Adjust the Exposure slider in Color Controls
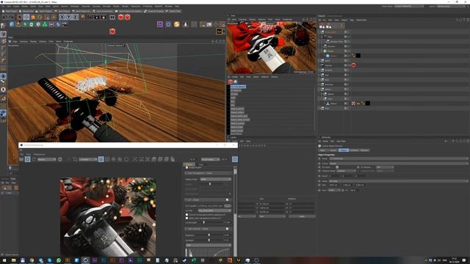Screen dimensions: 470x264 [209, 235]
